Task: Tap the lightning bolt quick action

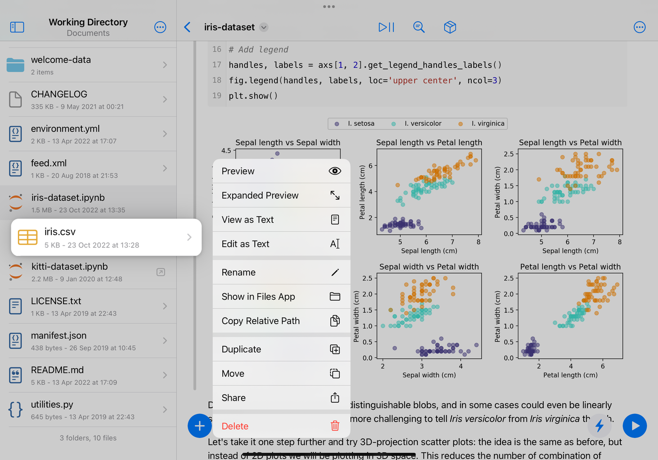Action: pyautogui.click(x=599, y=426)
